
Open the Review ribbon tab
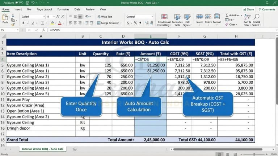[90, 9]
